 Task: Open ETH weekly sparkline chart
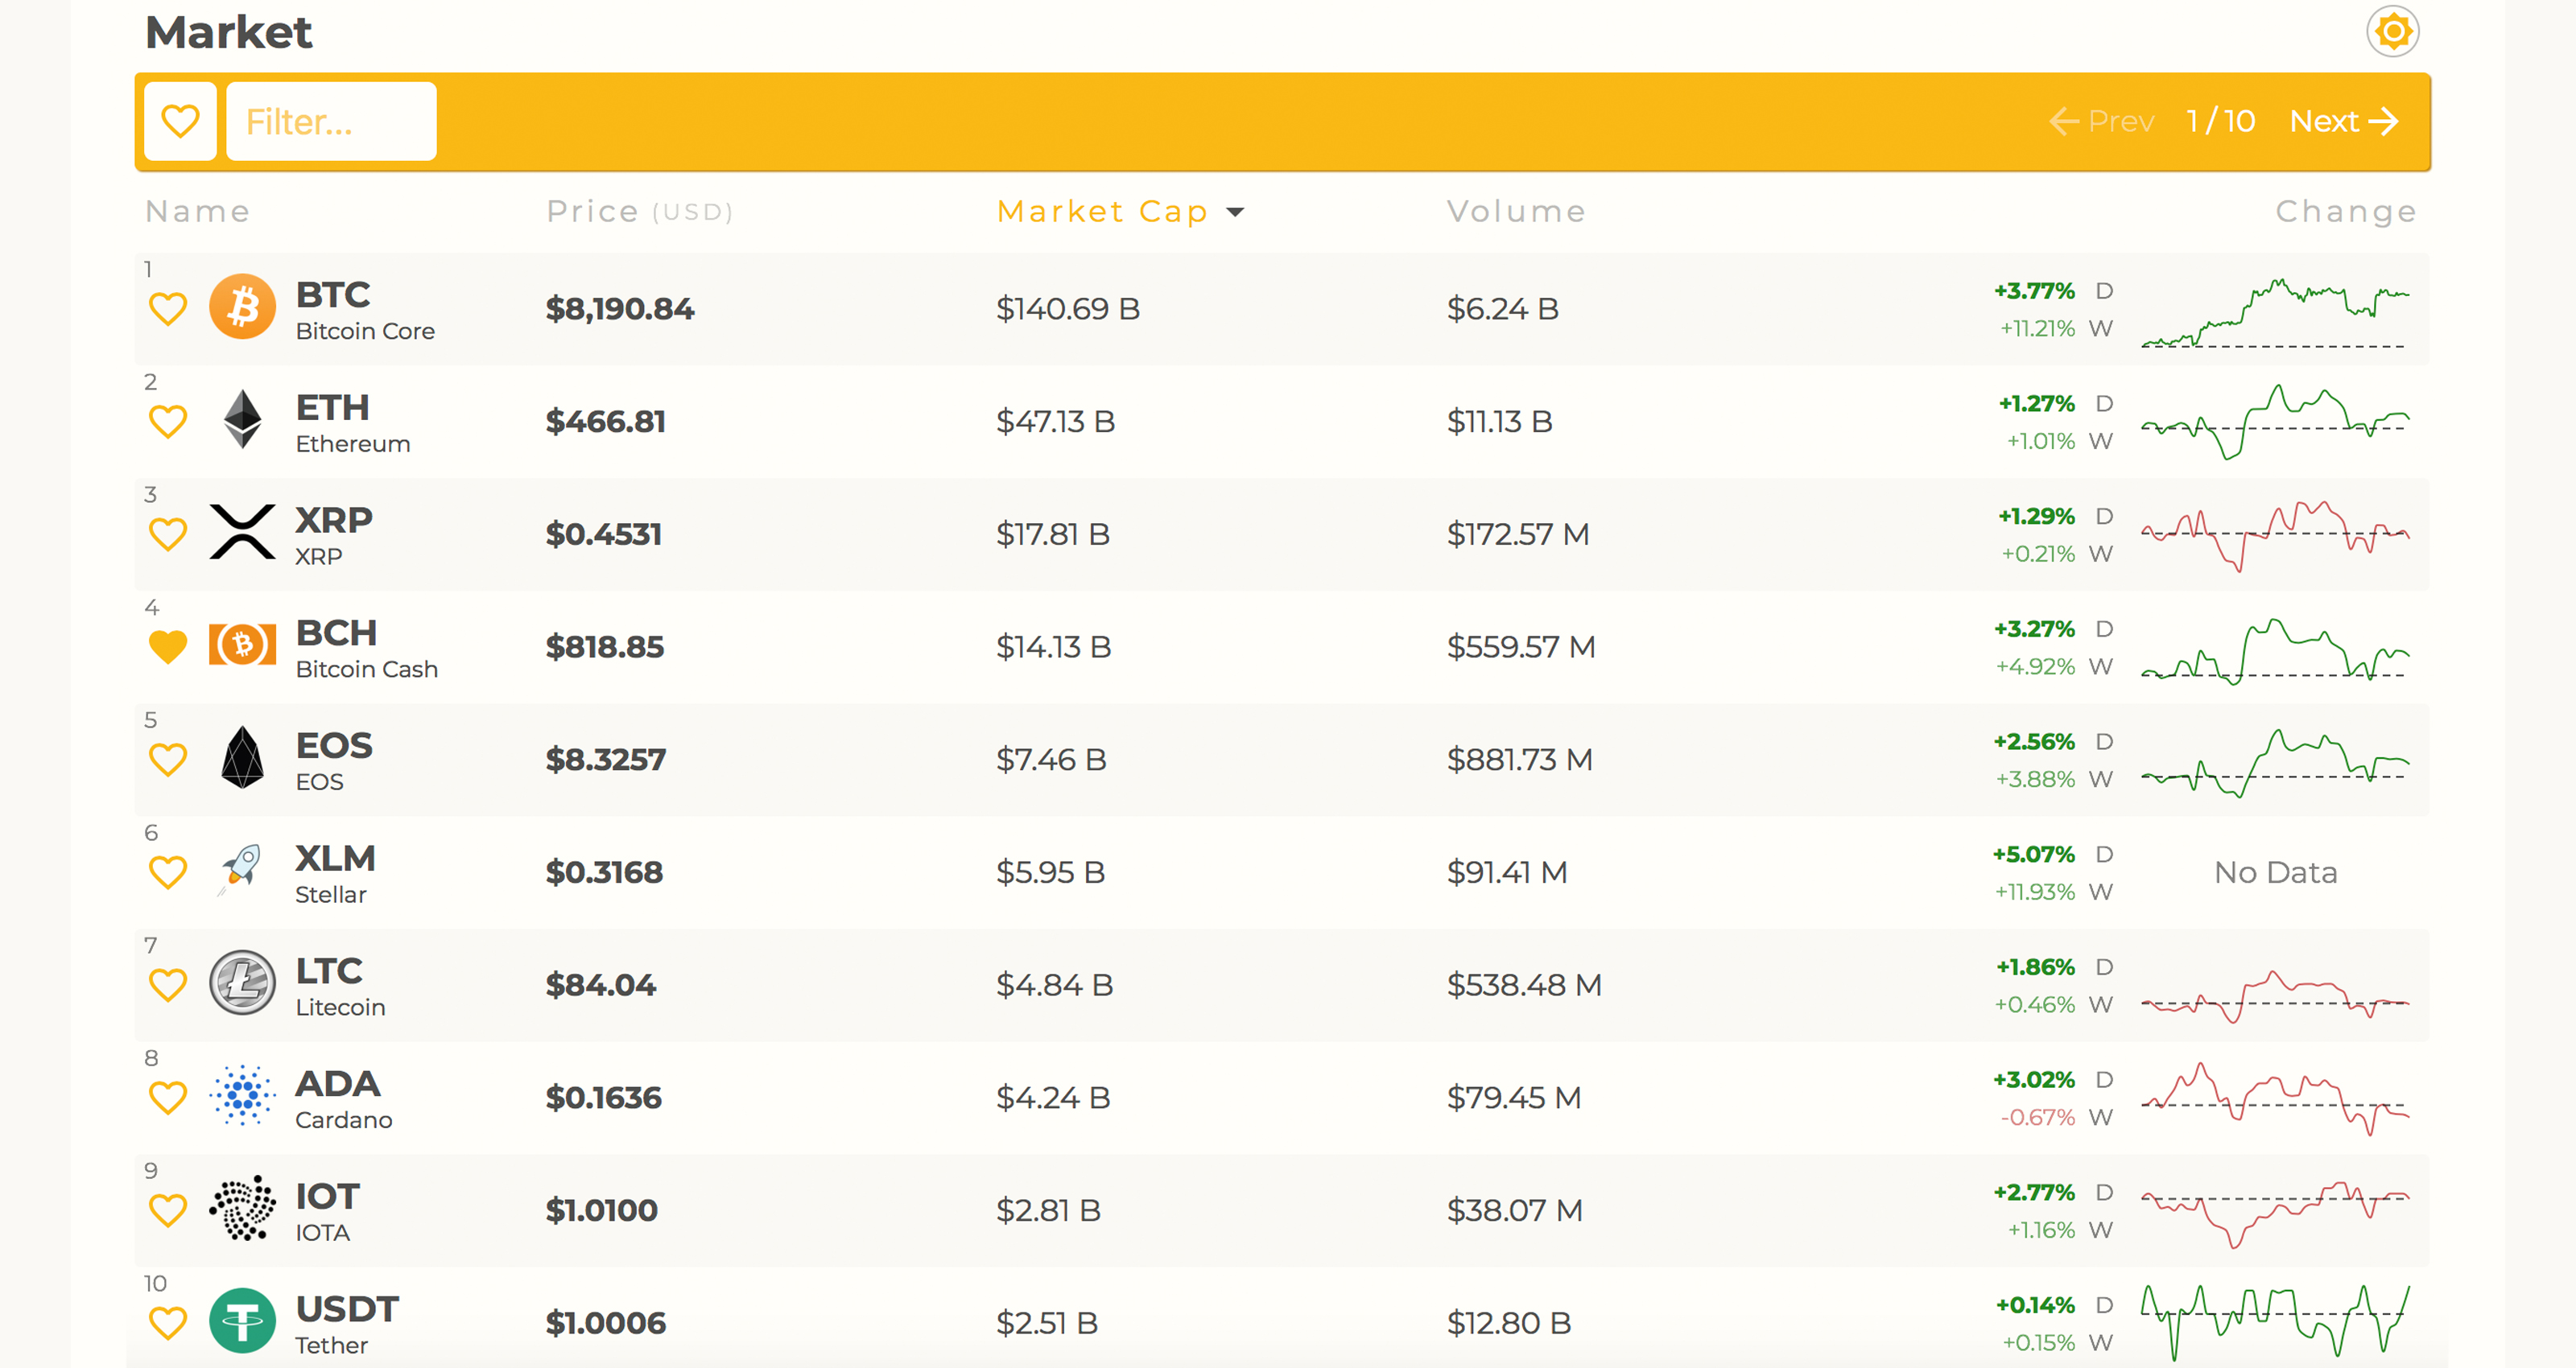[2275, 422]
